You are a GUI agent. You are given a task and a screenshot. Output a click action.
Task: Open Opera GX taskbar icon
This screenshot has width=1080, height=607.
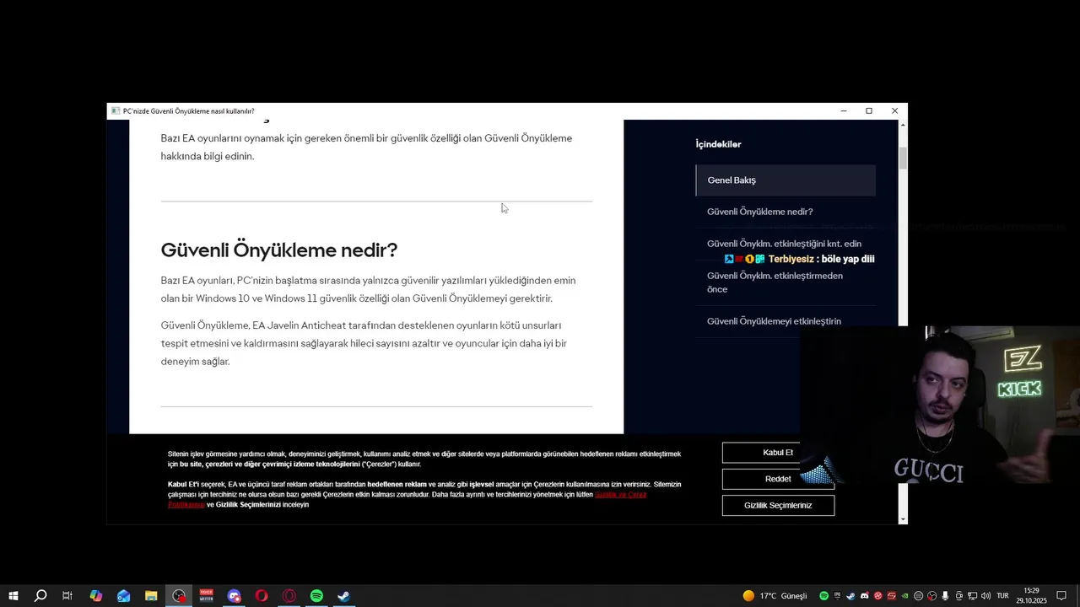click(x=289, y=596)
